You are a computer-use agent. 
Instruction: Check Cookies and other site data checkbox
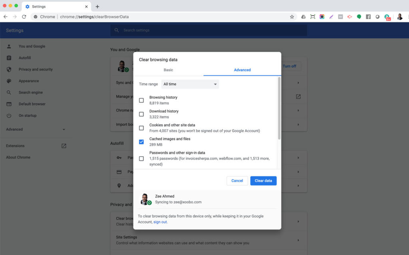[x=141, y=128]
